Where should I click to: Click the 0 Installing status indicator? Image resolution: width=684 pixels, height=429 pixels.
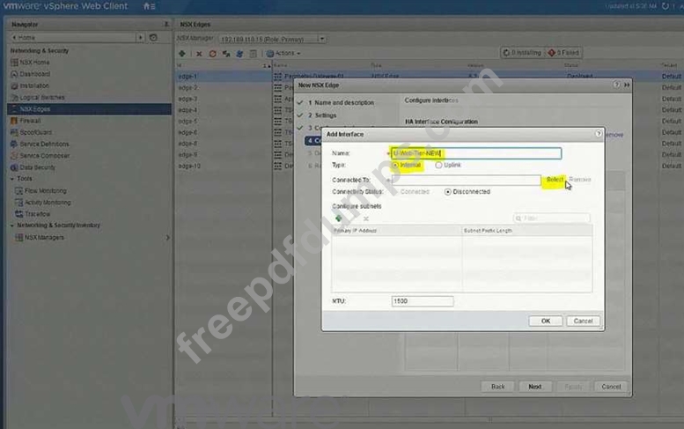tap(522, 53)
